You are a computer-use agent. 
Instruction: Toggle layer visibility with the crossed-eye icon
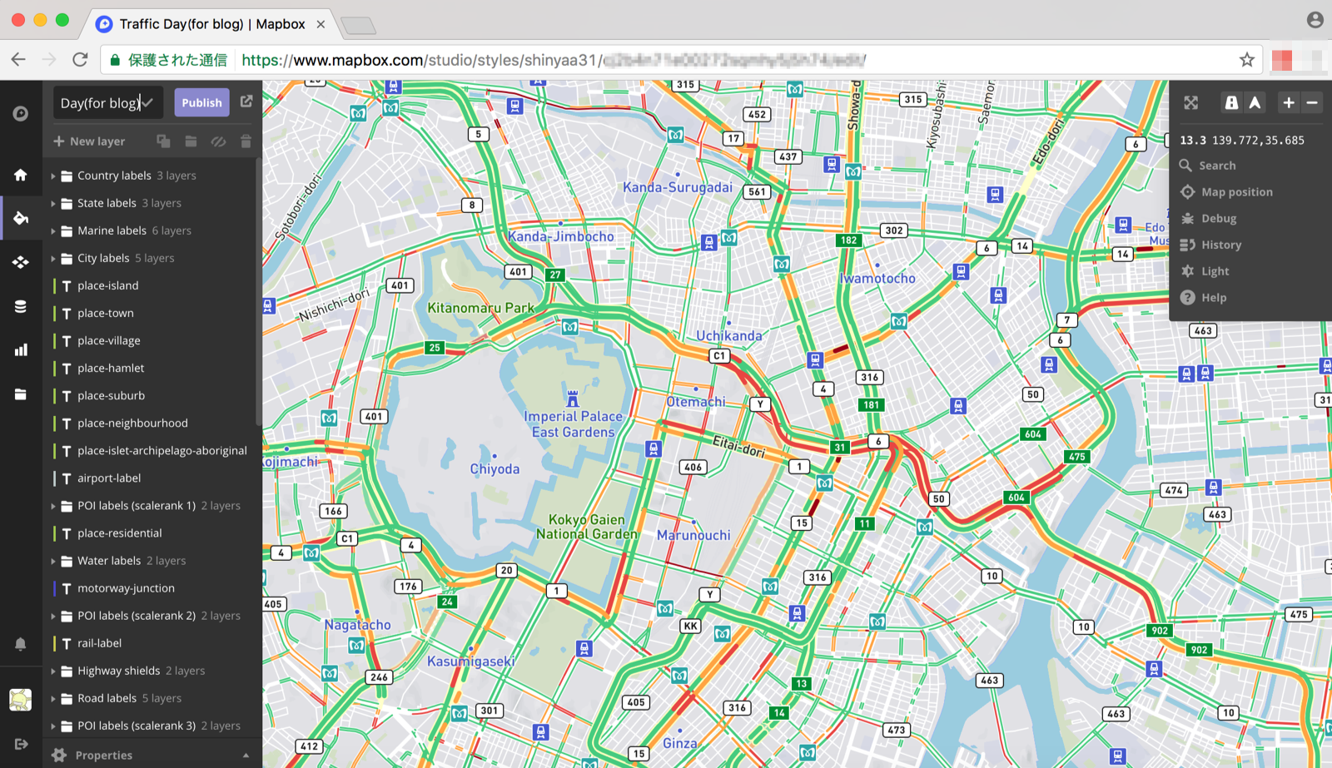[x=218, y=141]
